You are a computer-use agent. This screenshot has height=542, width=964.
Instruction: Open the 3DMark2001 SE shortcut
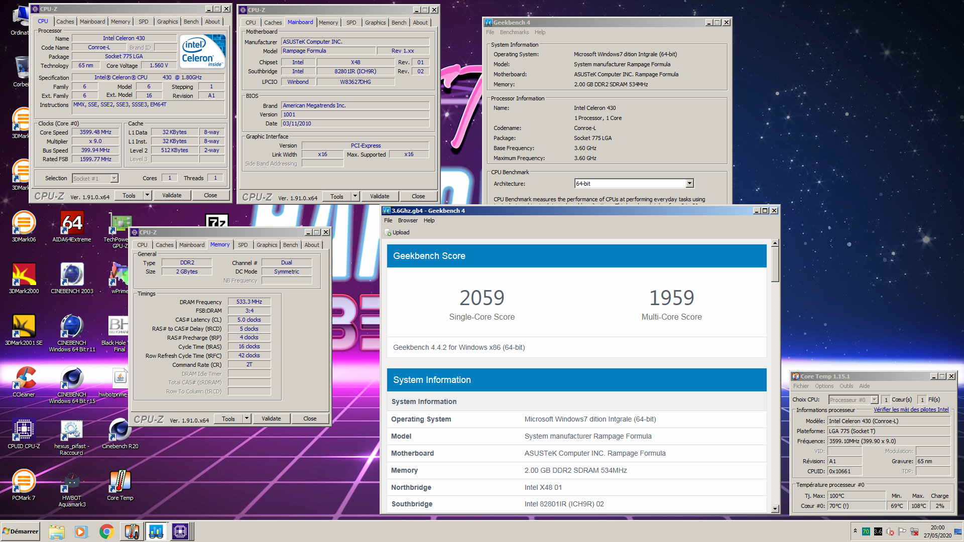(24, 330)
